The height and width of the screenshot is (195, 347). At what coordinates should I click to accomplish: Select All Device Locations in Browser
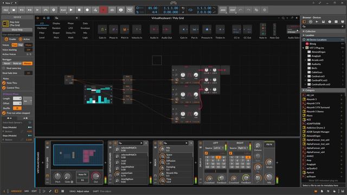(323, 40)
